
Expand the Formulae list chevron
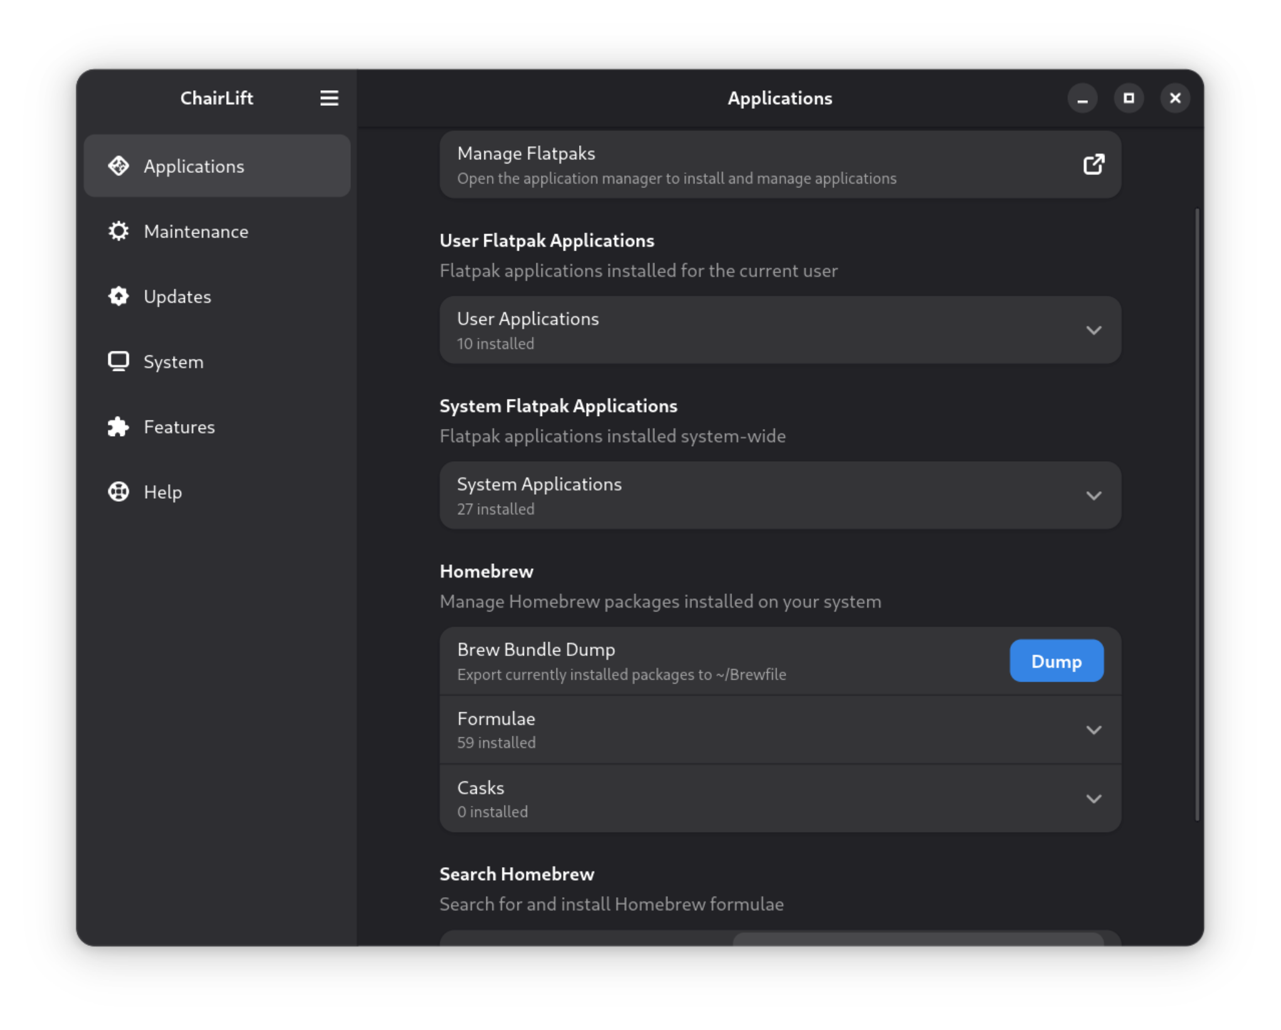(x=1094, y=730)
